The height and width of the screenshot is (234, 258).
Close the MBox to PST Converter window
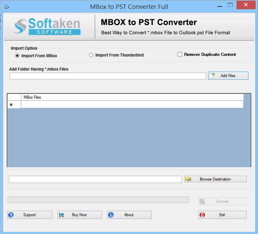coord(246,5)
